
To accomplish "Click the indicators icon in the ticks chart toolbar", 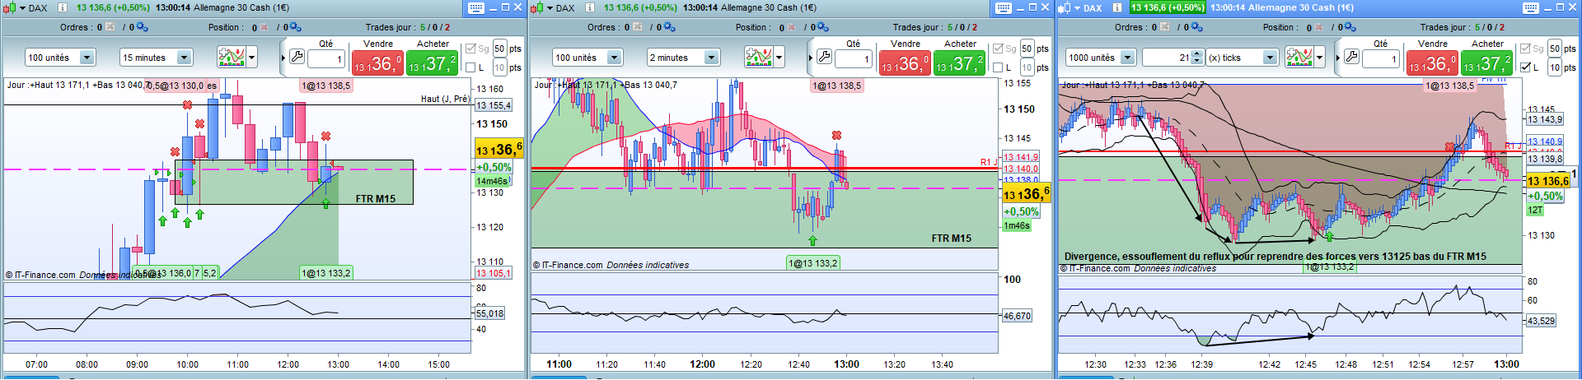I will tap(1299, 58).
